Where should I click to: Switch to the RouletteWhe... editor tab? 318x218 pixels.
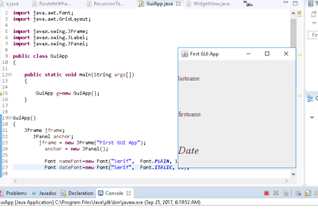tap(52, 3)
